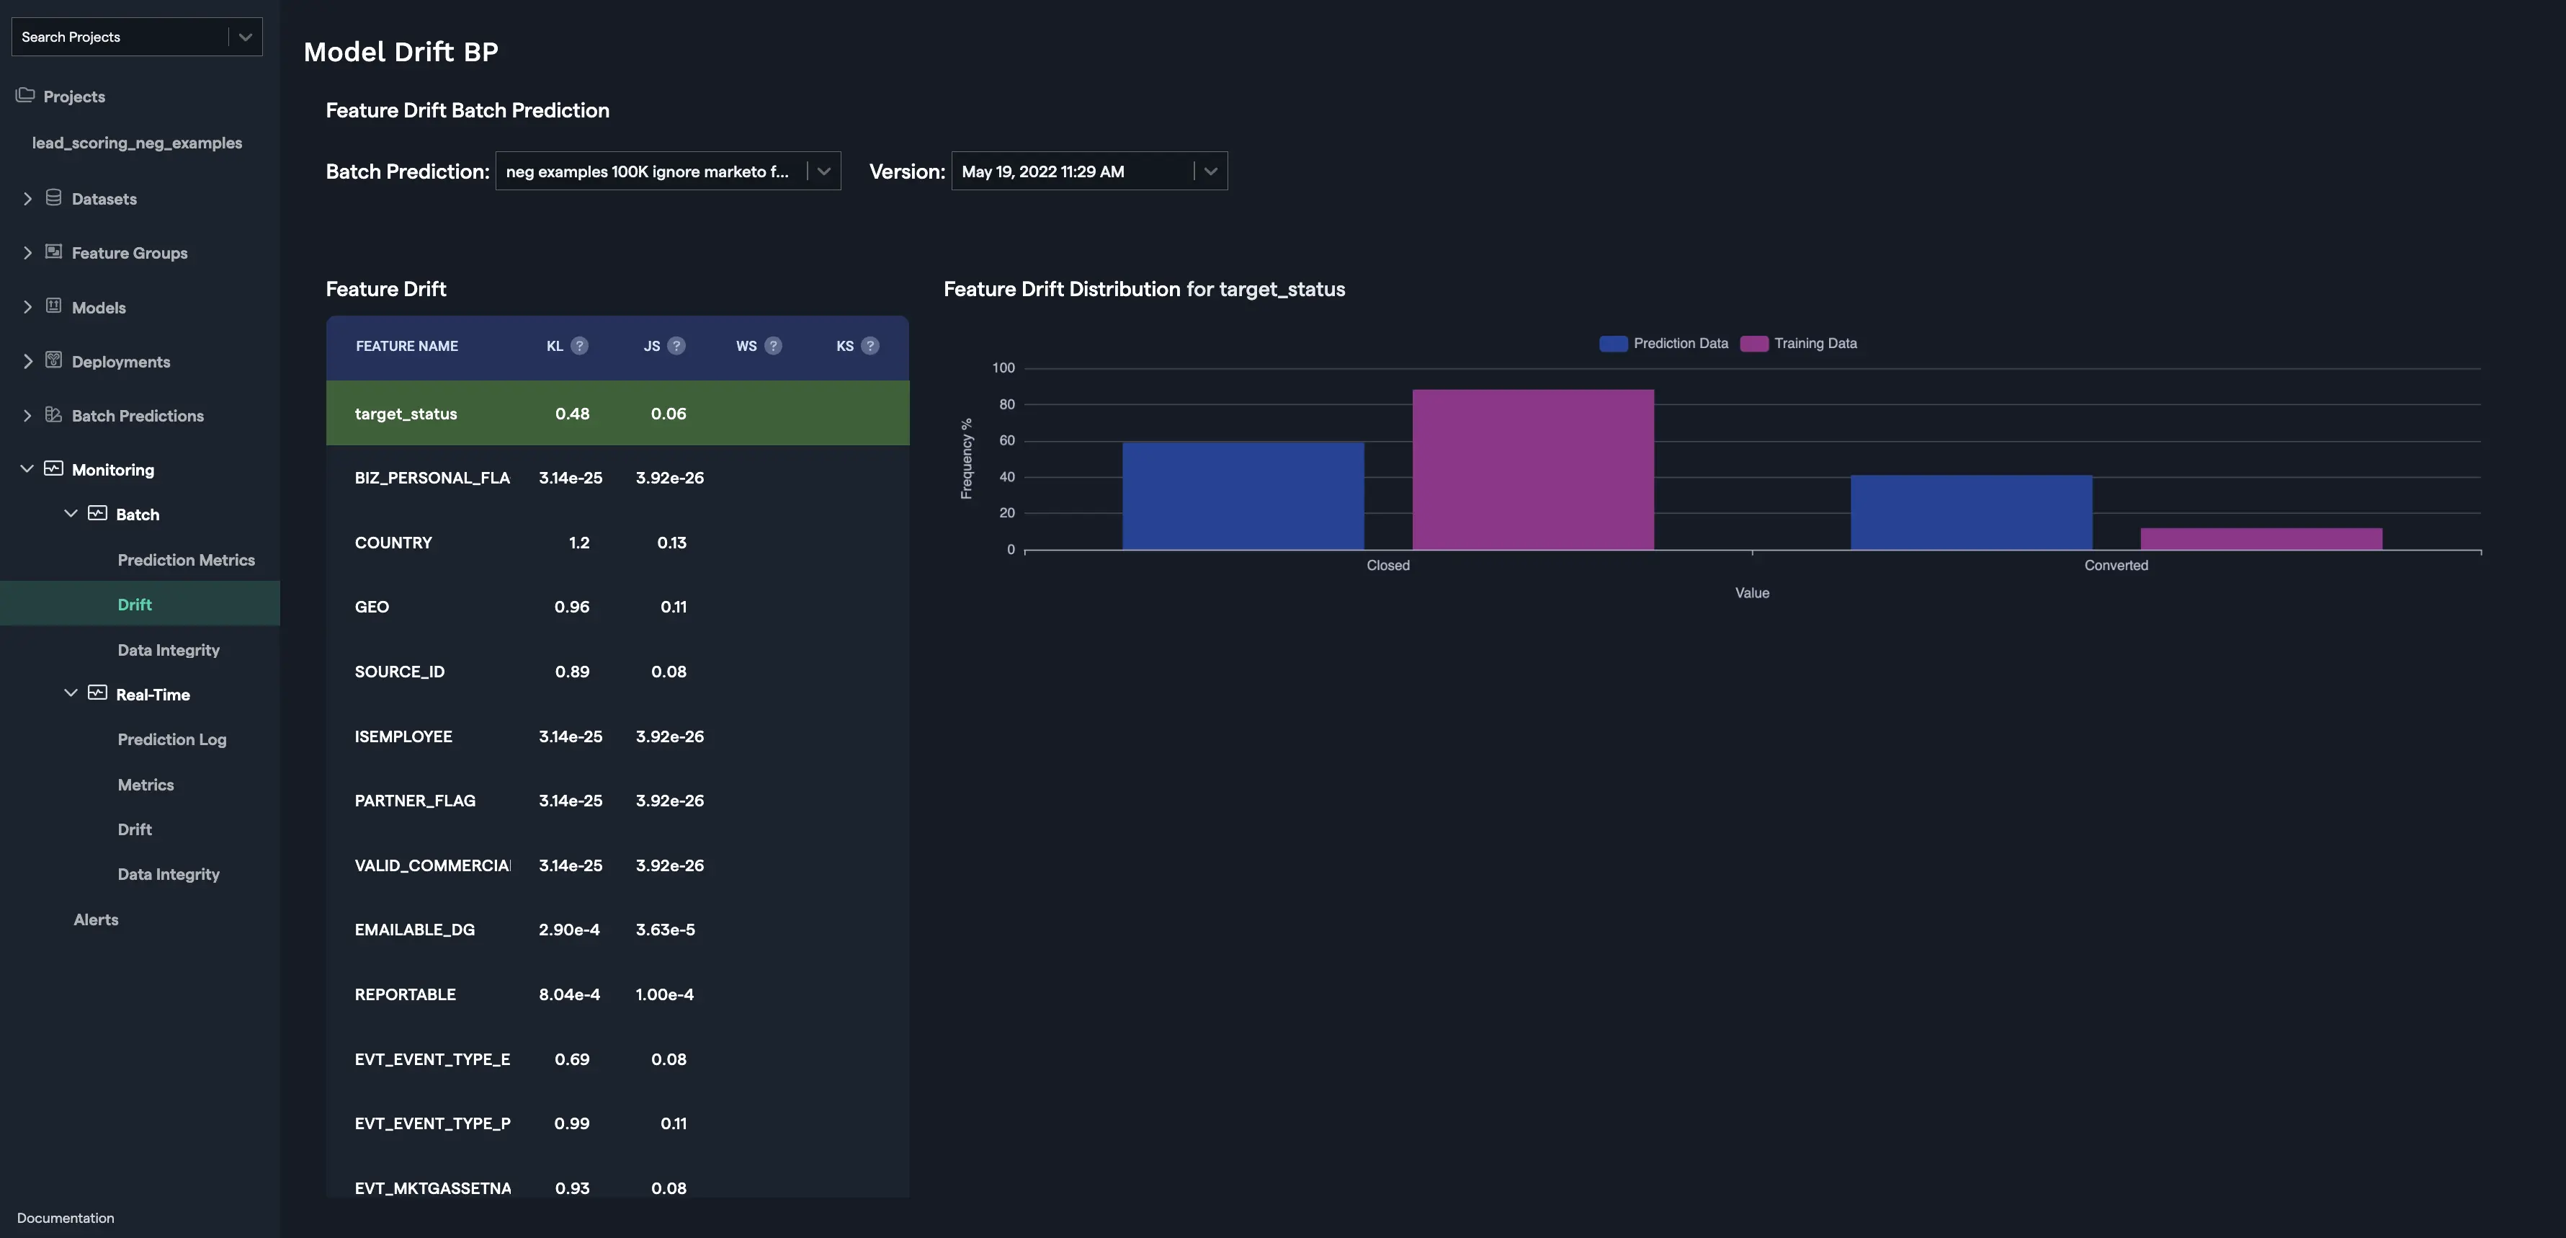The image size is (2566, 1238).
Task: Toggle Training Data series in the legend
Action: (1799, 343)
